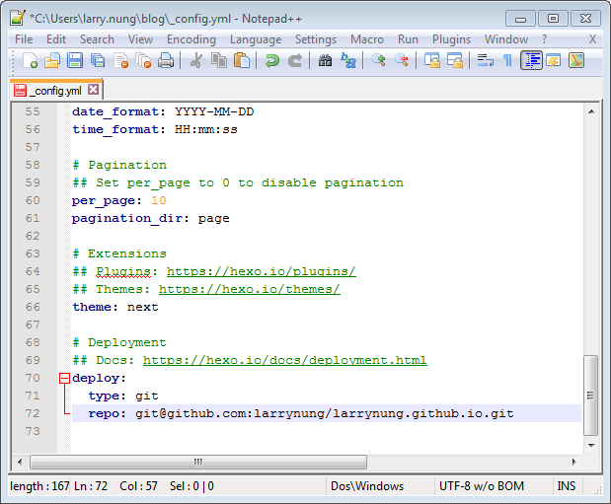Close document using menu bar X

pos(592,39)
